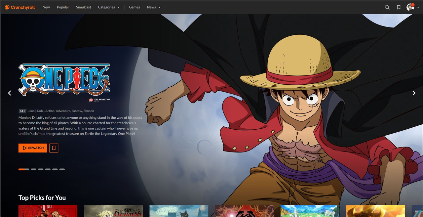Viewport: 423px width, 217px height.
Task: Add One Piece to watchlist
Action: tap(54, 148)
